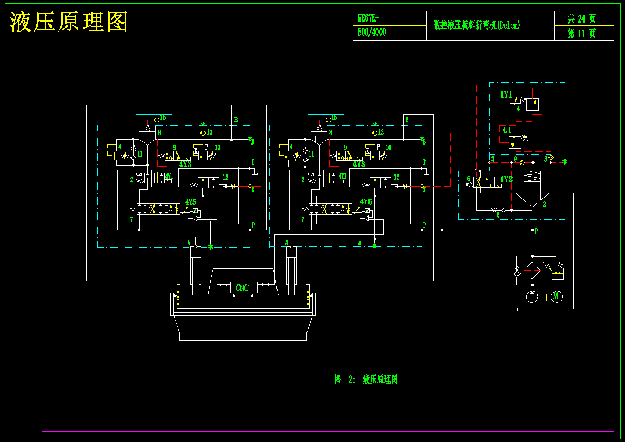Select the yellow pressure switch beside the filter

point(558,273)
